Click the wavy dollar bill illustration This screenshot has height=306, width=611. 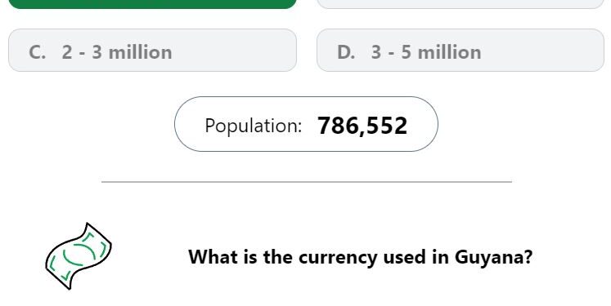(79, 256)
